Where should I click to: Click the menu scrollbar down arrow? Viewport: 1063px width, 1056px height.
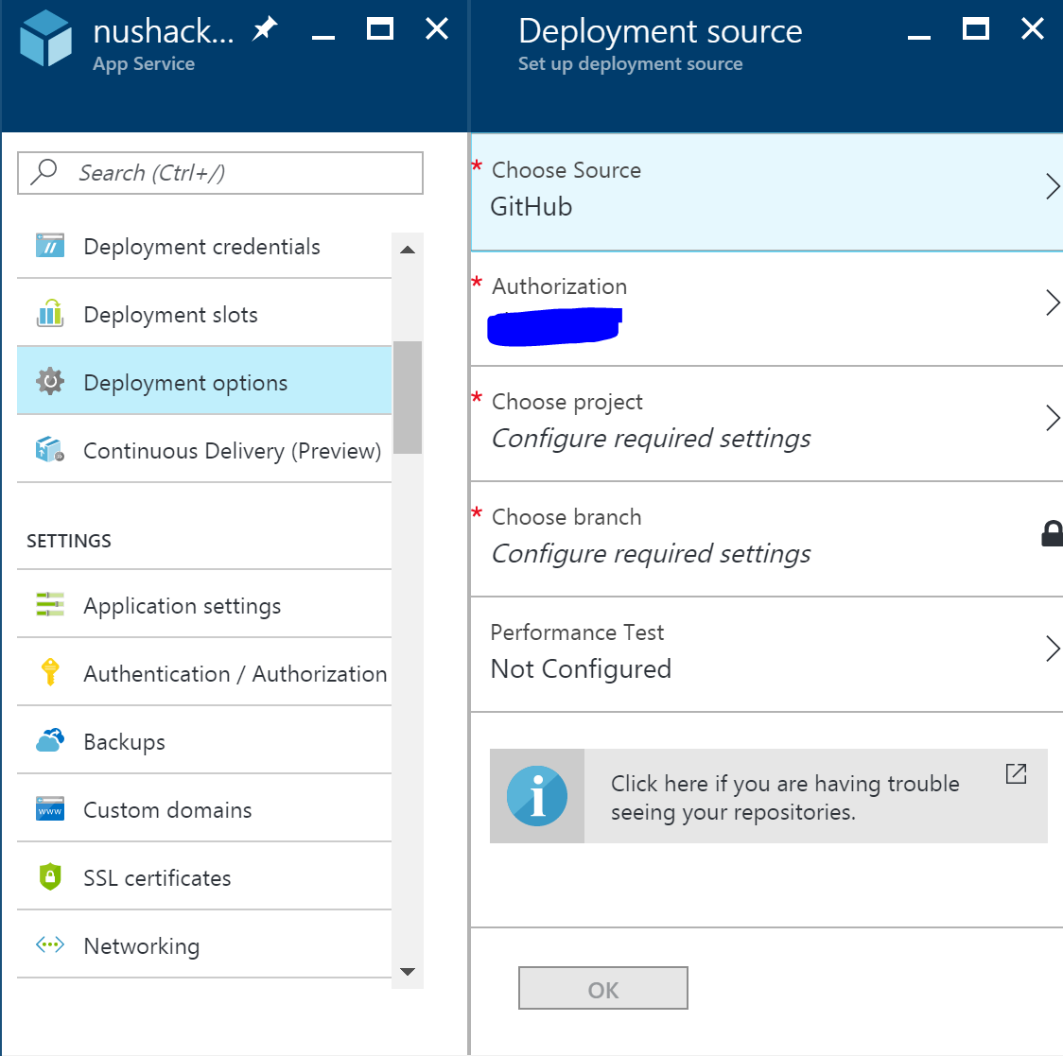click(408, 971)
